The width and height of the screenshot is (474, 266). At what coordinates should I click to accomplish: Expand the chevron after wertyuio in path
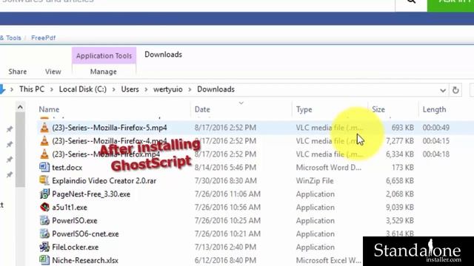190,89
